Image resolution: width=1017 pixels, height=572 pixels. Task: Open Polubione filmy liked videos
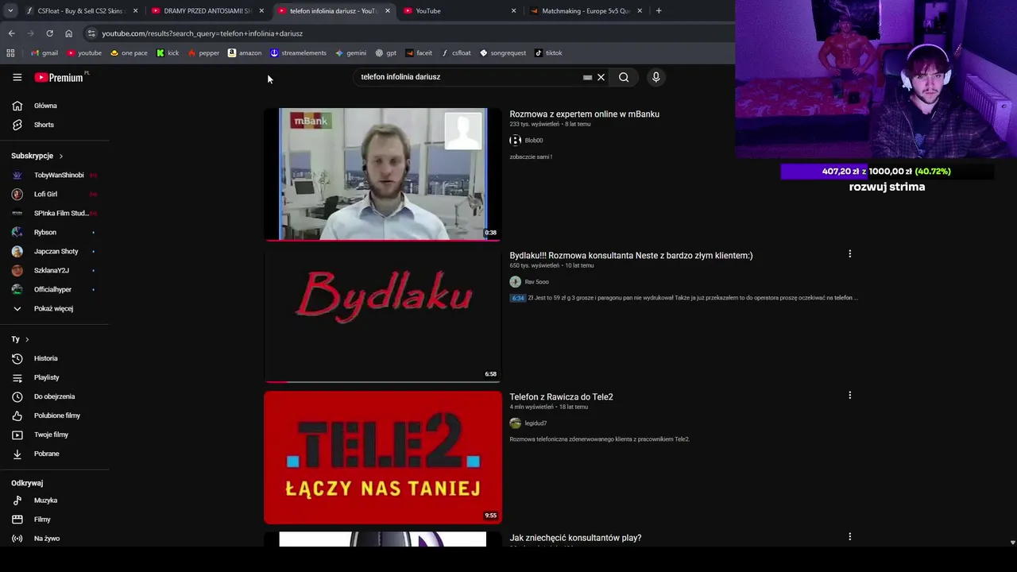click(x=55, y=415)
